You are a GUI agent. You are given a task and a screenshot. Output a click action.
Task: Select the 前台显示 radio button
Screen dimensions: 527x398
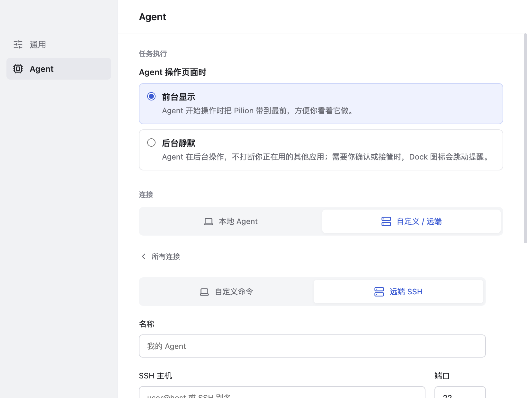coord(151,96)
